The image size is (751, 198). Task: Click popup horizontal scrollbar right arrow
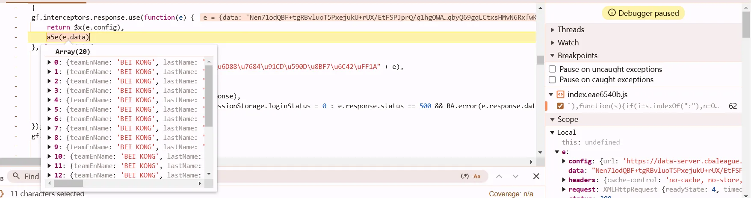200,183
